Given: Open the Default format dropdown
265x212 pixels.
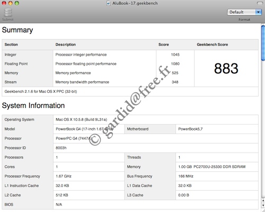Looking at the screenshot, I should (x=244, y=12).
